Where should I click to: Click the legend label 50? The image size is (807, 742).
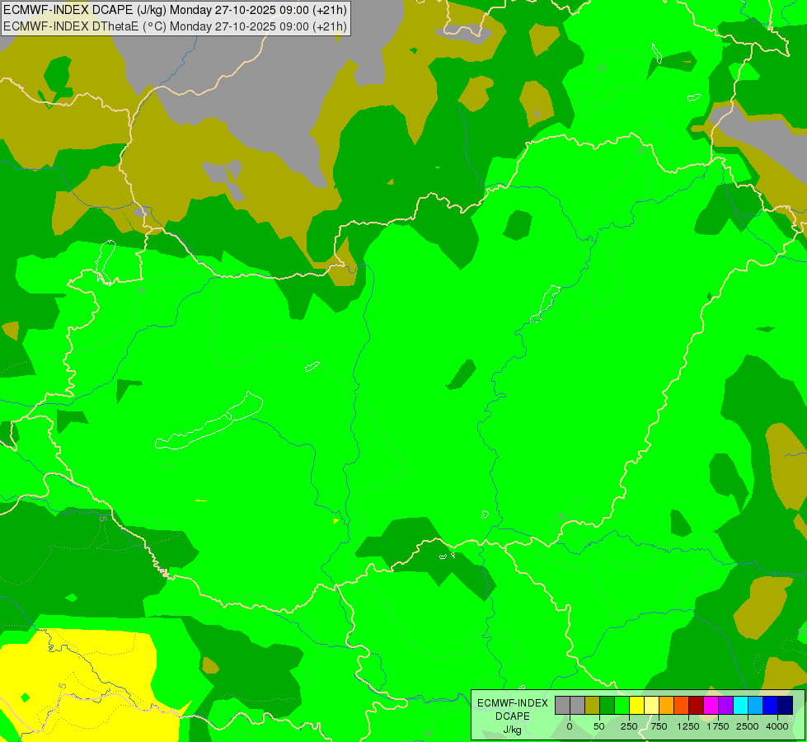[599, 726]
